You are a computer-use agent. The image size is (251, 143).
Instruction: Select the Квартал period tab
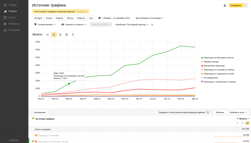(81, 18)
